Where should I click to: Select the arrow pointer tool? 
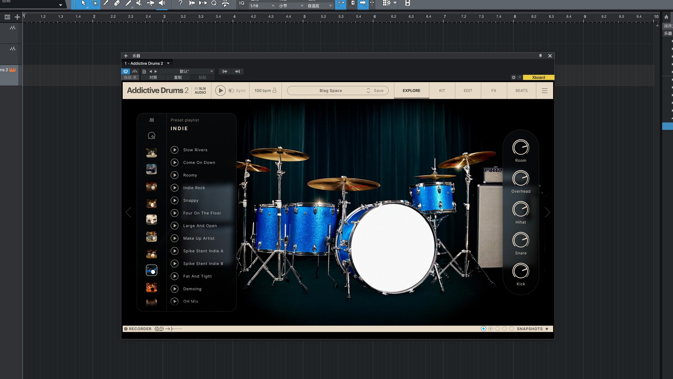coord(83,3)
